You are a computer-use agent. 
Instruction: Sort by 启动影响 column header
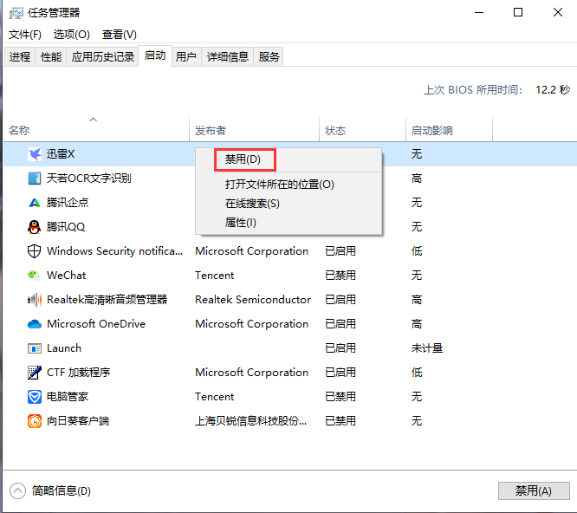[431, 131]
